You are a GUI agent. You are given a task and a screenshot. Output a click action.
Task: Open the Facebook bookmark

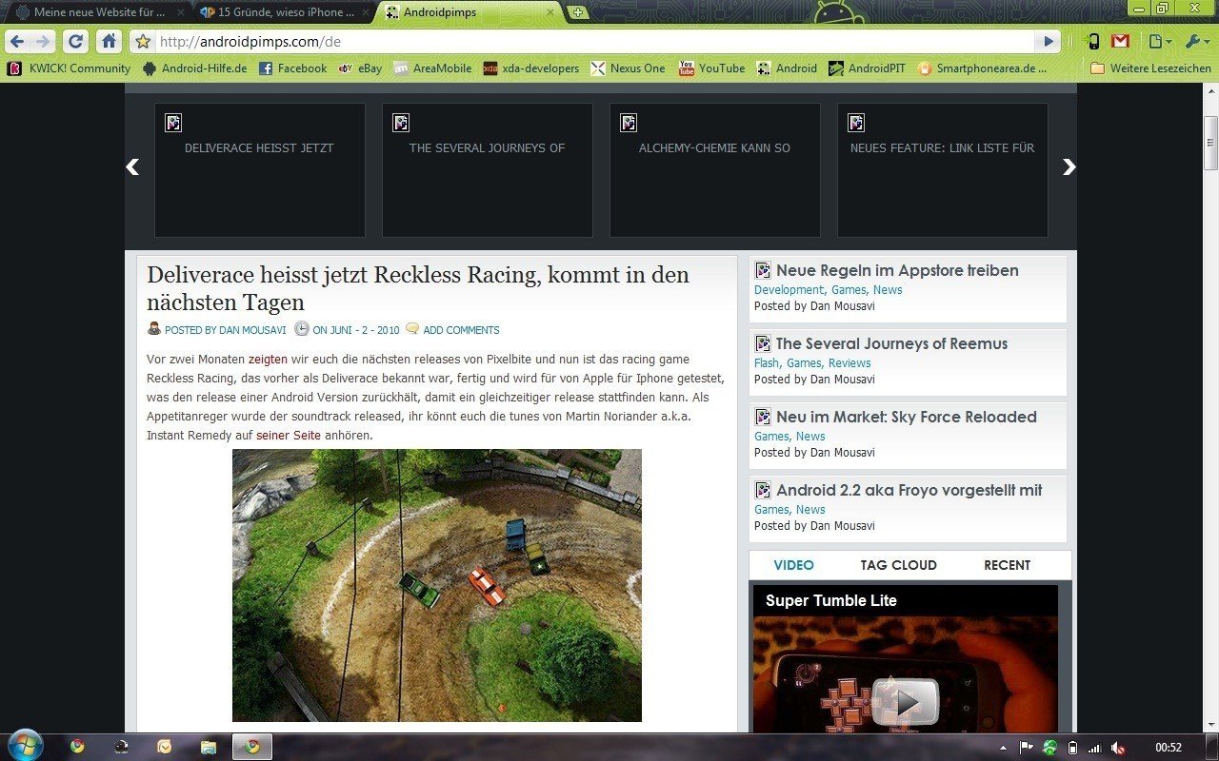292,68
